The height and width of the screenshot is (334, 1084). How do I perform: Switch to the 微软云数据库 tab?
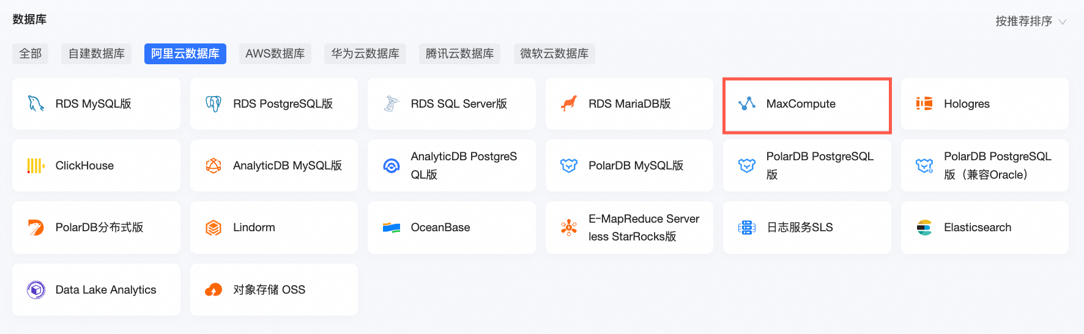pos(554,54)
